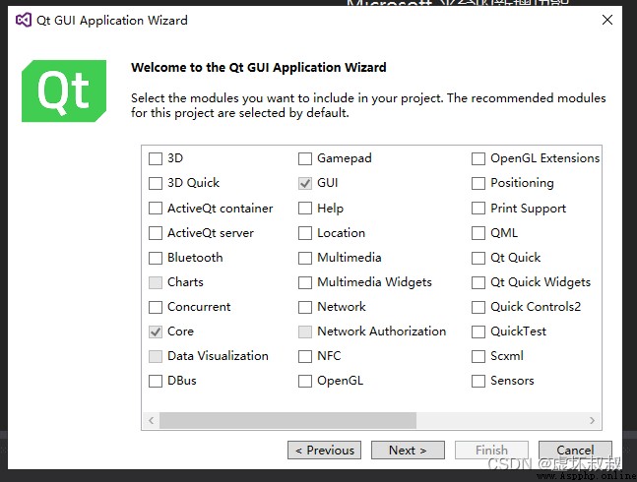The image size is (637, 482).
Task: Click the Visual Studio icon in title bar
Action: 24,20
